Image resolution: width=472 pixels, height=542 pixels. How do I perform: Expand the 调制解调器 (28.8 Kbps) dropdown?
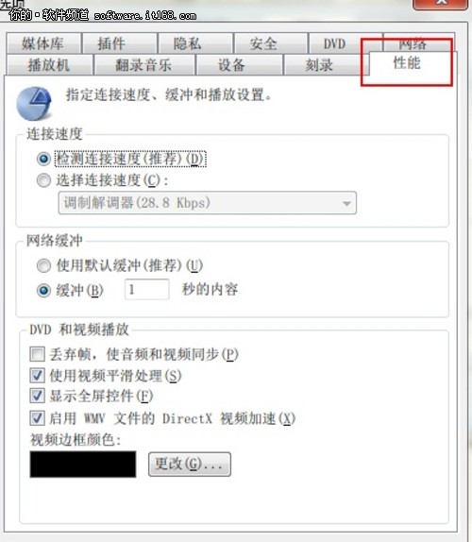point(208,203)
